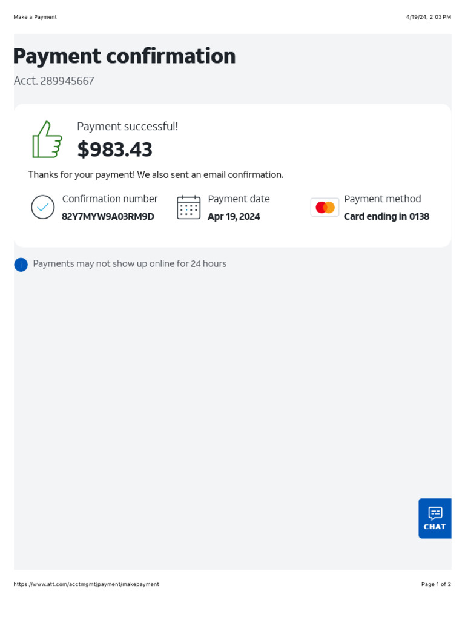Click the Apr 19, 2024 payment date
This screenshot has width=465, height=620.
pyautogui.click(x=234, y=217)
